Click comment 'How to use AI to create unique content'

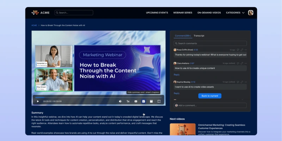(210, 68)
